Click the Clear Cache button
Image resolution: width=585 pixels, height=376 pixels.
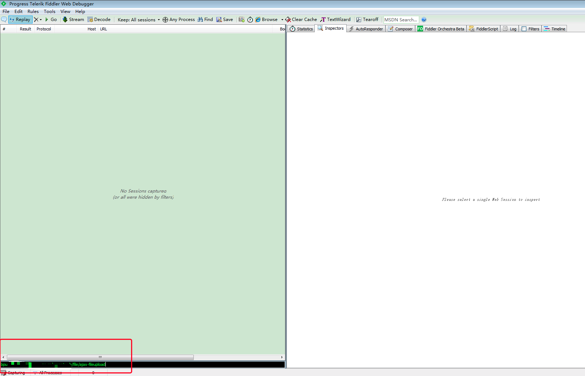point(301,20)
